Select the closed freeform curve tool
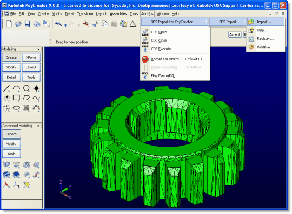The width and height of the screenshot is (292, 214). (6, 108)
